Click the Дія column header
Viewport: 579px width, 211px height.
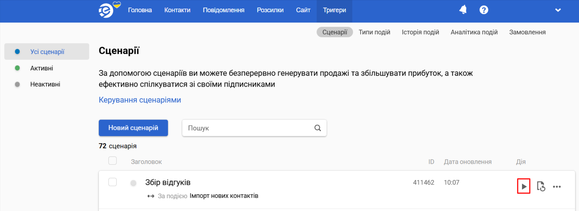coord(521,162)
